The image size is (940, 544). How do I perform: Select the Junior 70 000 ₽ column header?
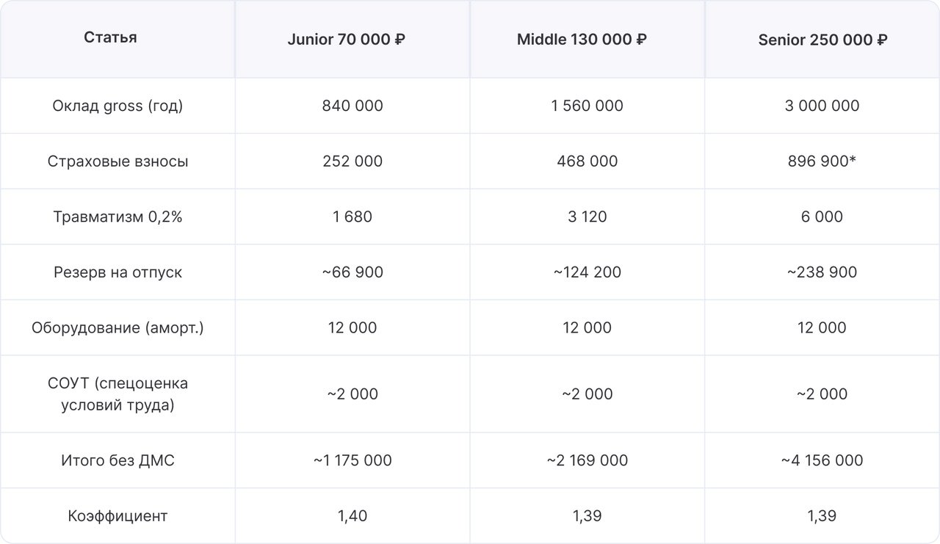tap(347, 40)
